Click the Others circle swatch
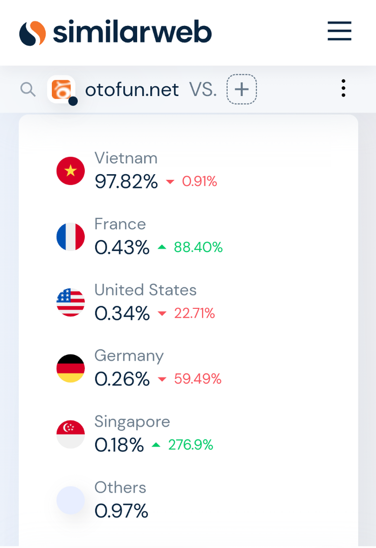 (71, 500)
